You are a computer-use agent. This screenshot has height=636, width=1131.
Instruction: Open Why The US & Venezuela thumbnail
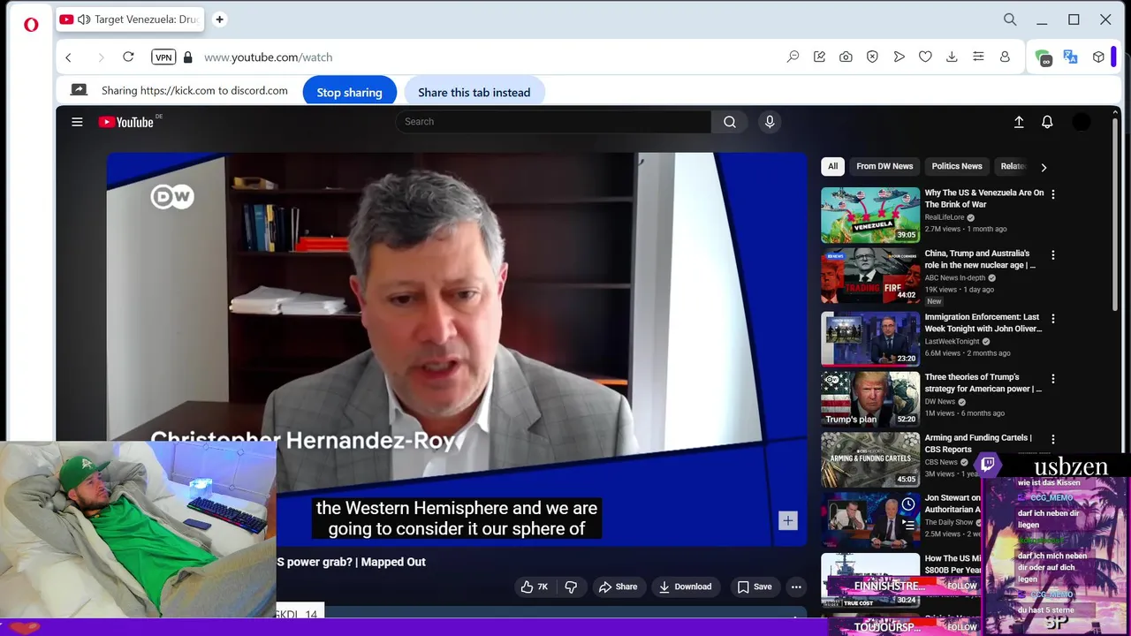click(x=870, y=215)
